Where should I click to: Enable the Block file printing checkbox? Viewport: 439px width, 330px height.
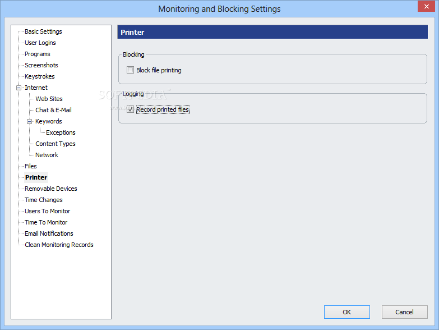click(130, 70)
